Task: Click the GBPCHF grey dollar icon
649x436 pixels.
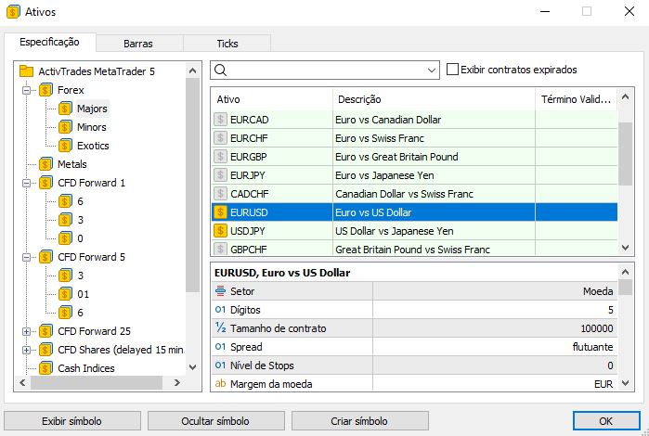Action: point(220,249)
